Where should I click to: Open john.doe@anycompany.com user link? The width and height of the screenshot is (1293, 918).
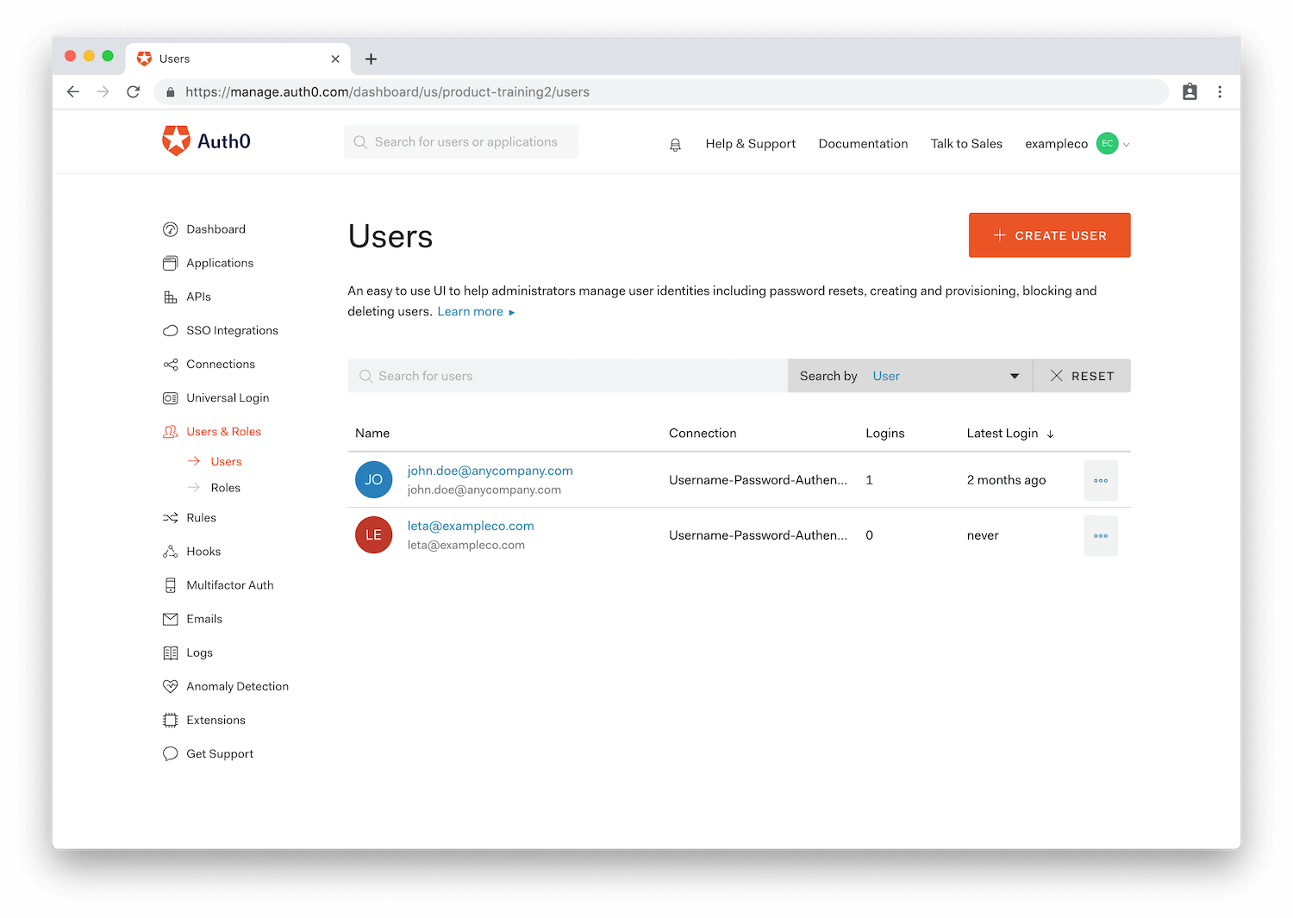click(x=490, y=471)
